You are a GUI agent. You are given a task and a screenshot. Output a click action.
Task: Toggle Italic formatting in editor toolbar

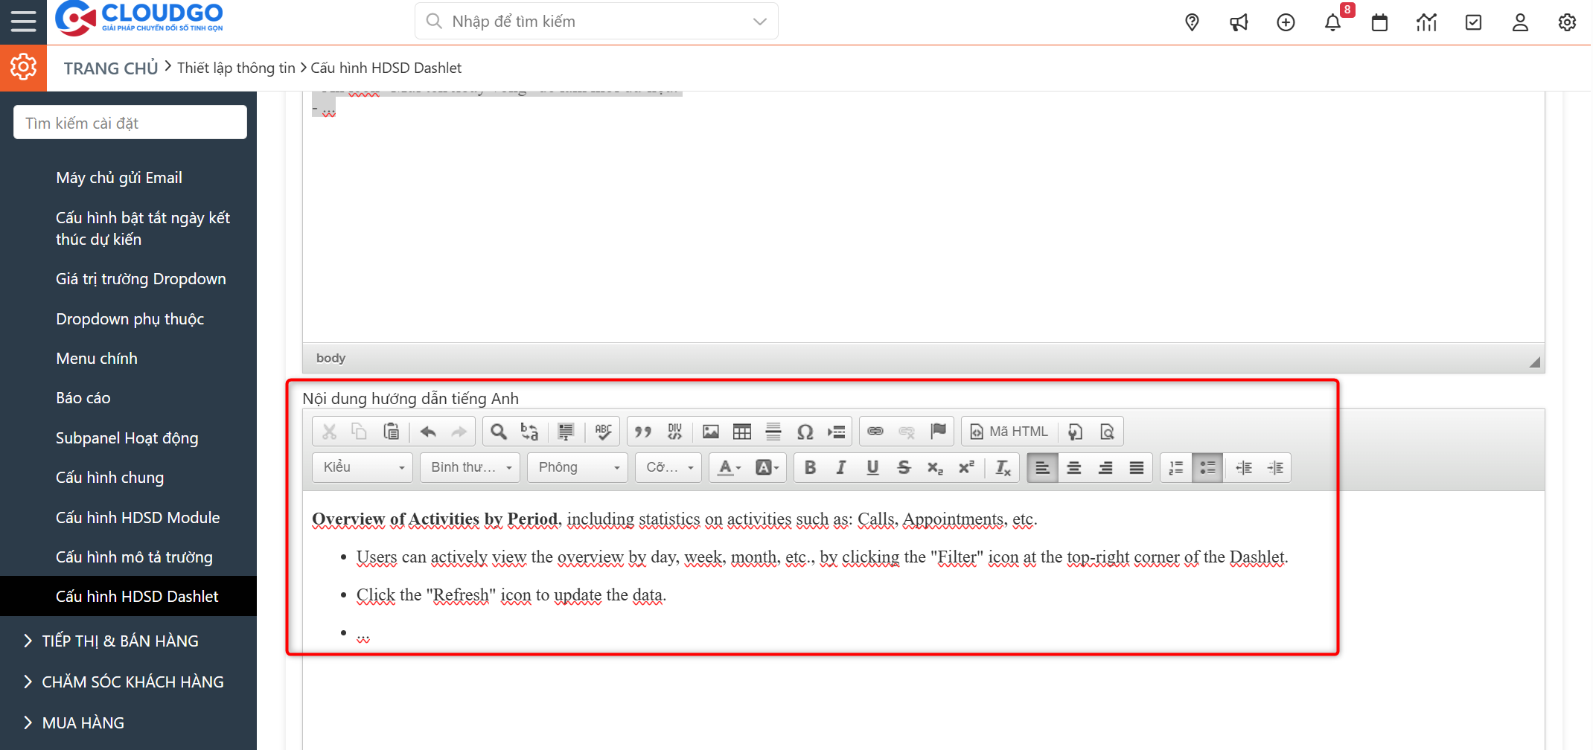point(841,467)
